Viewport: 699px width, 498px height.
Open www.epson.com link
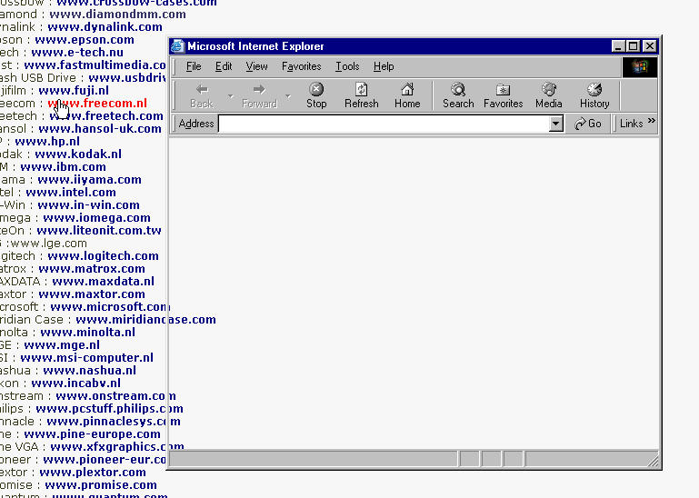(x=85, y=40)
